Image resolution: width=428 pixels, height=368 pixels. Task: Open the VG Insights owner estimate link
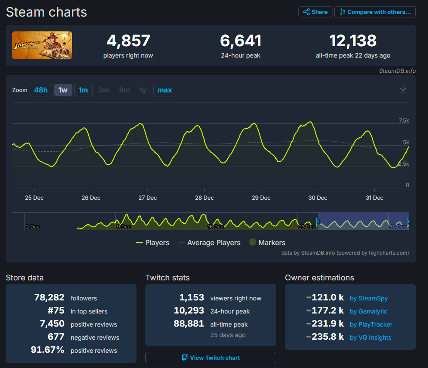point(370,338)
